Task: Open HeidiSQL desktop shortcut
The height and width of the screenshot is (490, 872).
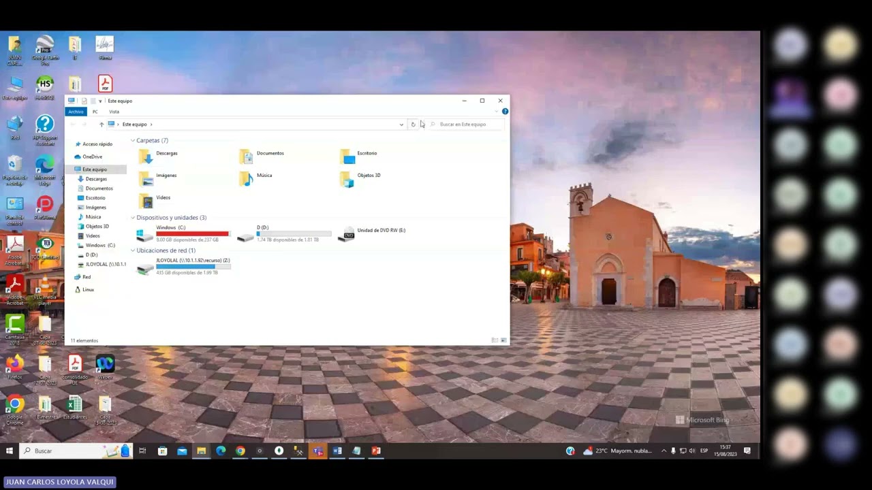Action: click(45, 88)
